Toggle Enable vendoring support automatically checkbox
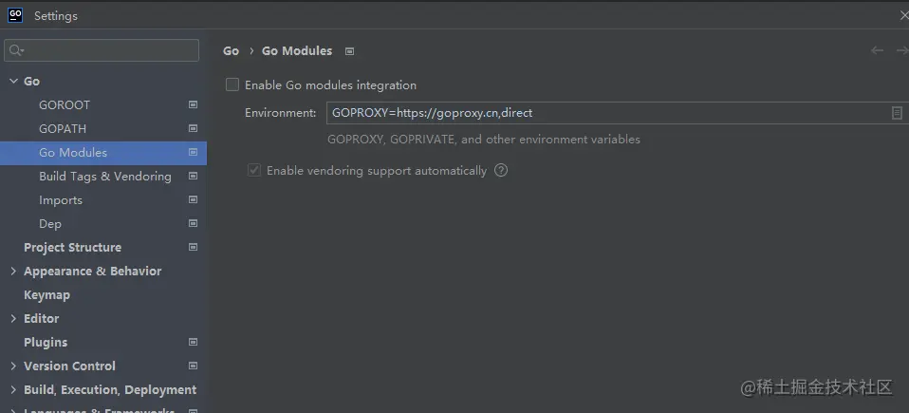 254,171
